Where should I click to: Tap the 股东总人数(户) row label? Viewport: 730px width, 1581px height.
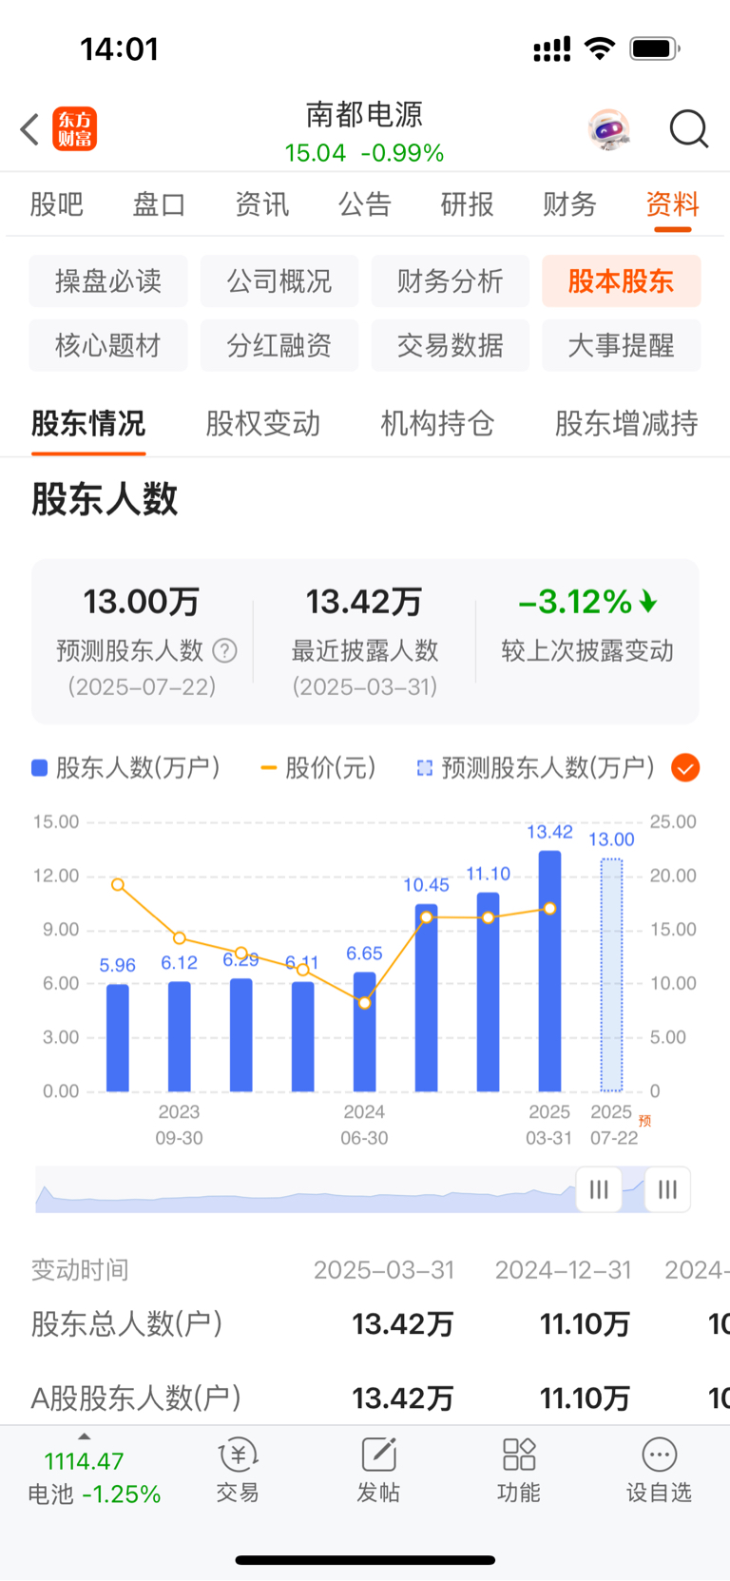126,1323
